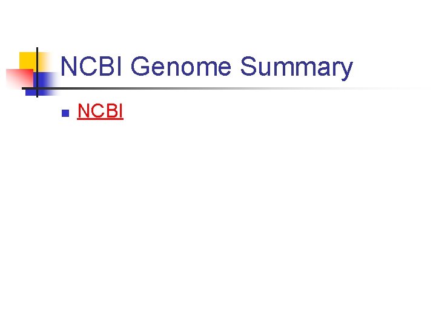The image size is (436, 327).
Task: Click the intersection of the black lines
Action: (x=38, y=88)
